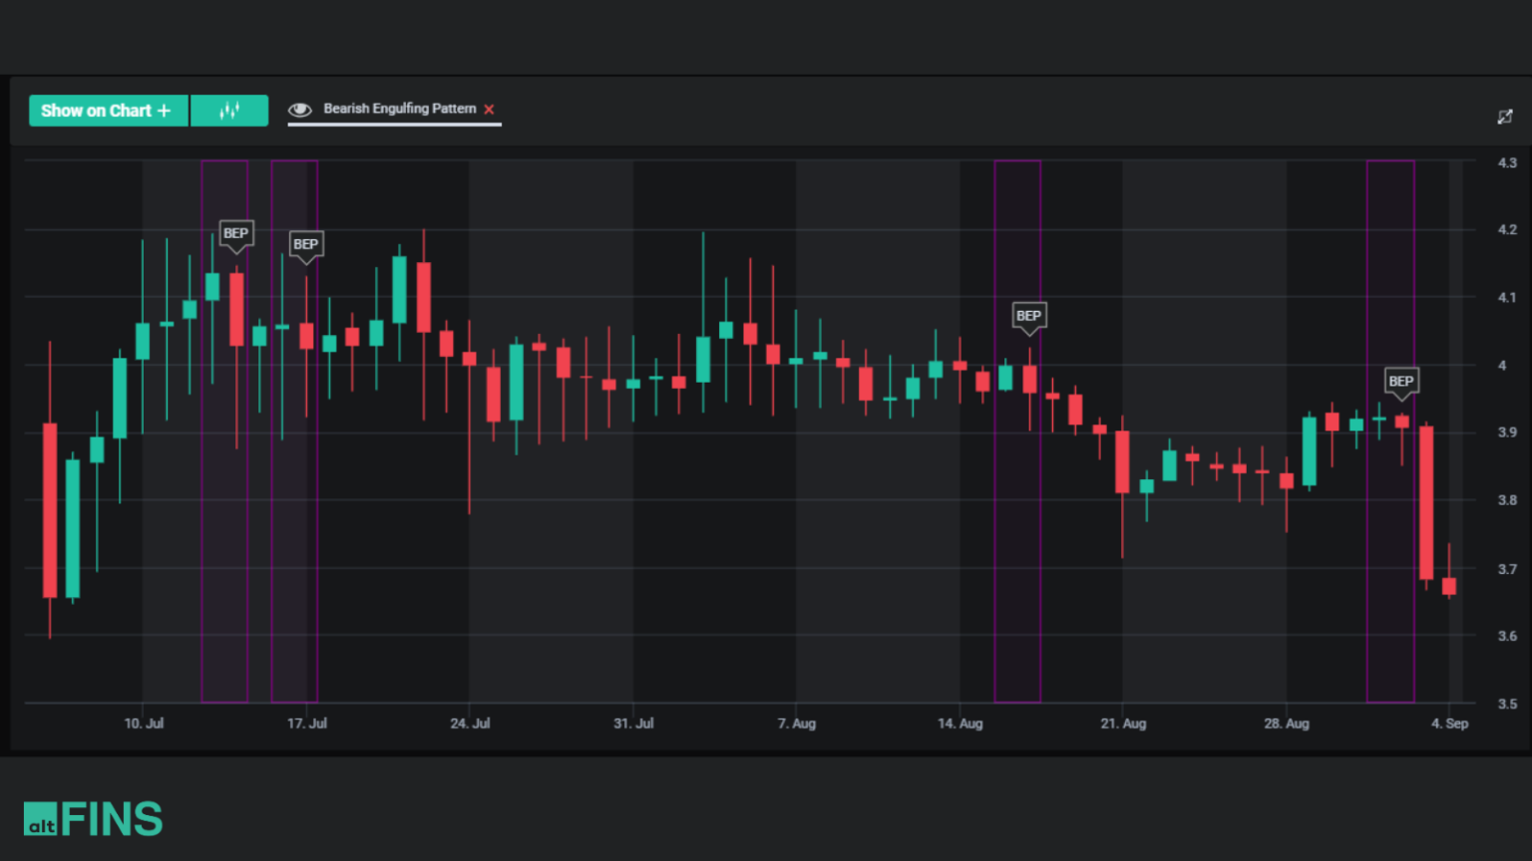Click the 24. Jul date label
The height and width of the screenshot is (861, 1532).
point(470,723)
